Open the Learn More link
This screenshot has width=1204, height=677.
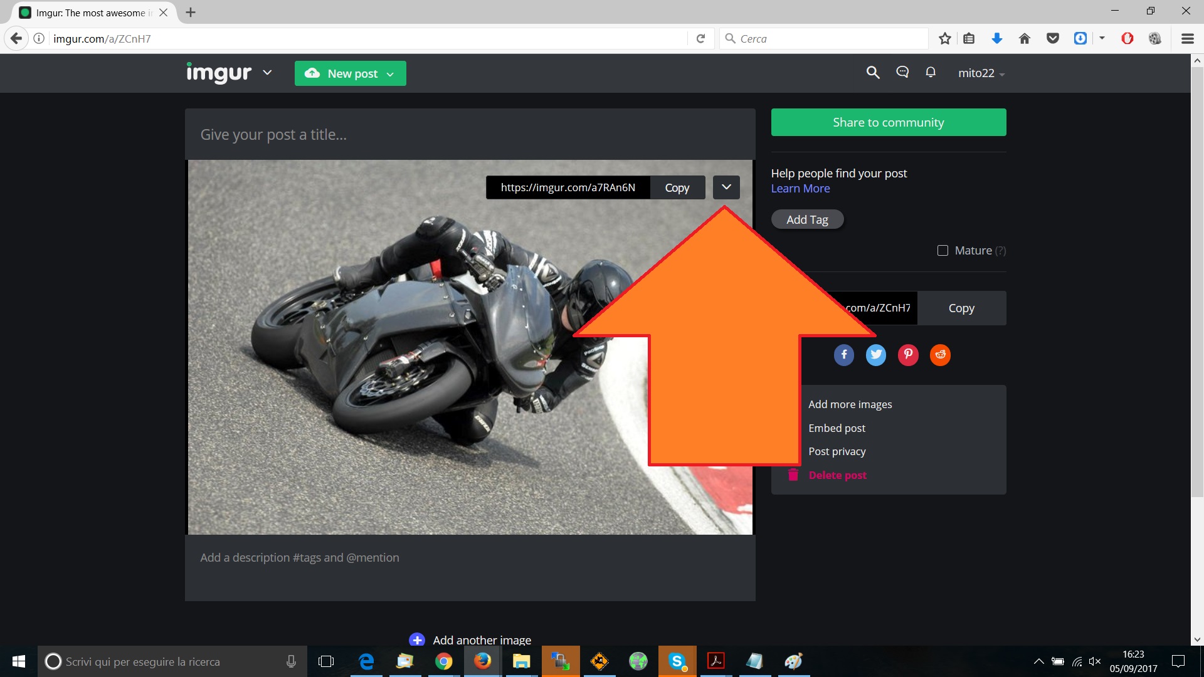coord(800,189)
